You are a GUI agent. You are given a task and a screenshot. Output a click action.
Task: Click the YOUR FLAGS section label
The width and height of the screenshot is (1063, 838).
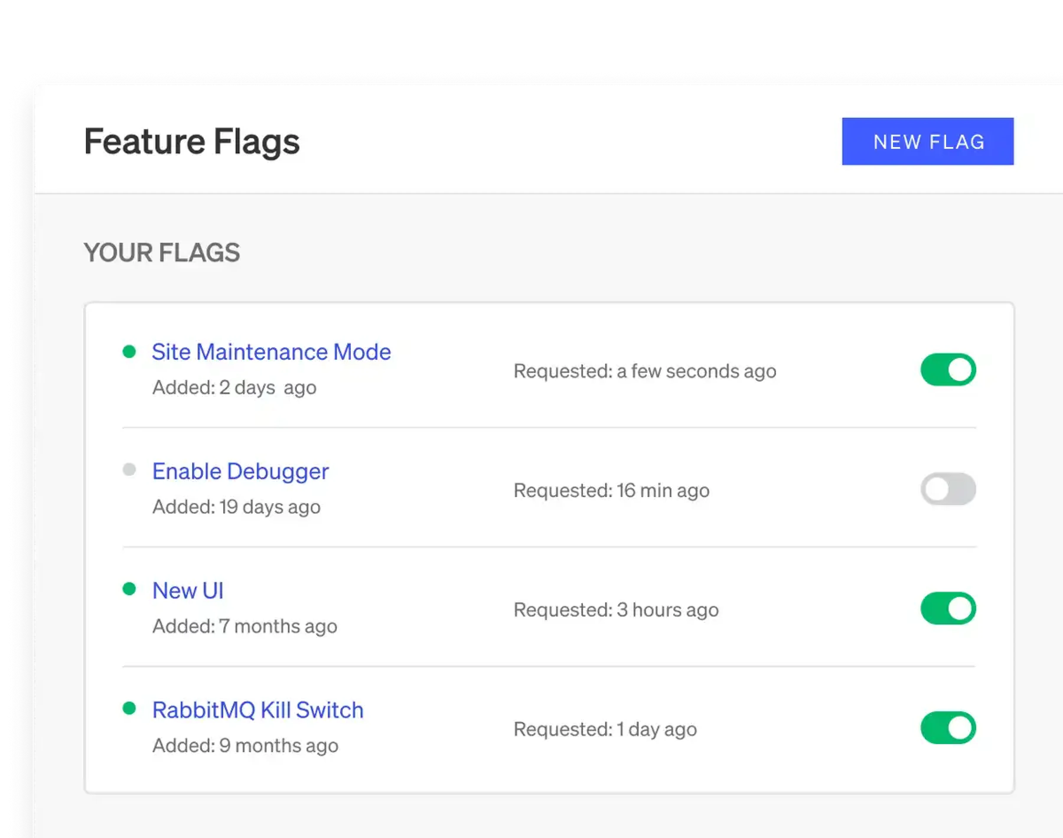pyautogui.click(x=162, y=253)
